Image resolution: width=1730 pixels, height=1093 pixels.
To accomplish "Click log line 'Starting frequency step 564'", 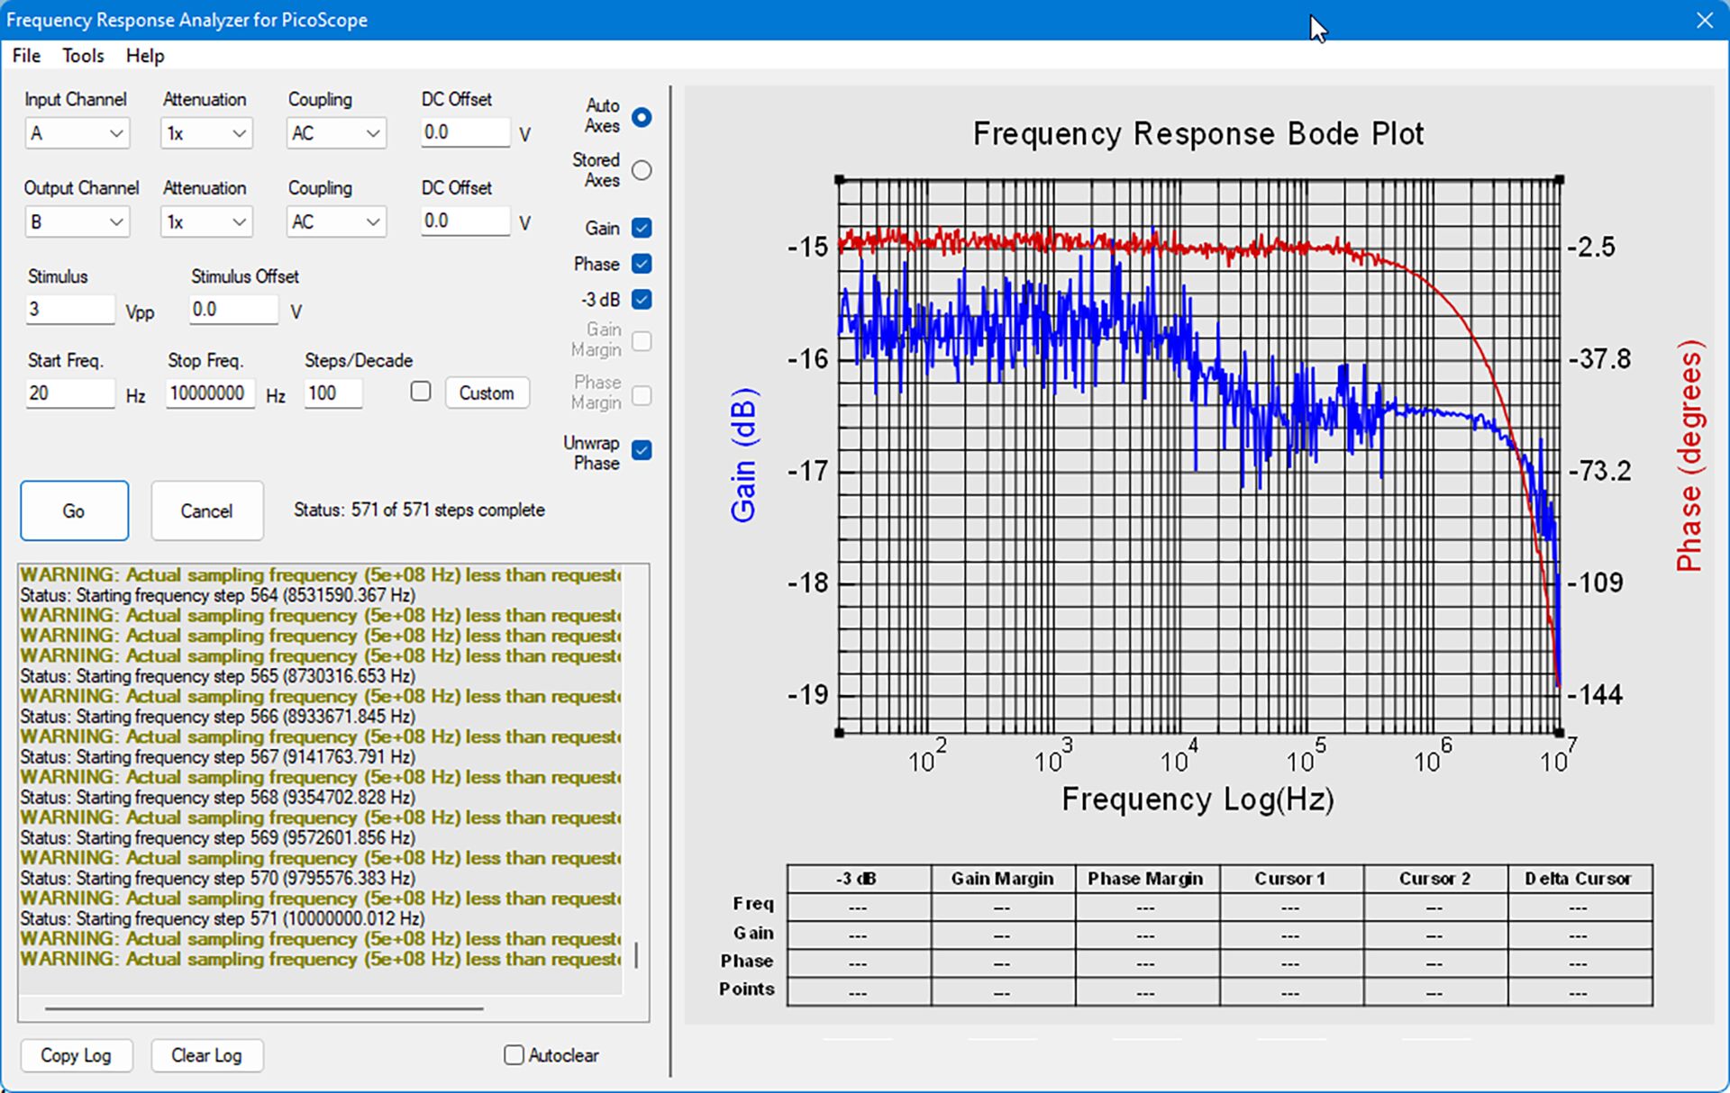I will point(217,595).
